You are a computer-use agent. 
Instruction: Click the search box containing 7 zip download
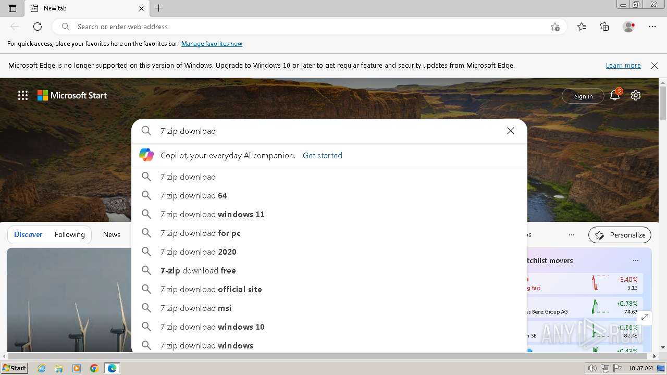[x=328, y=131]
